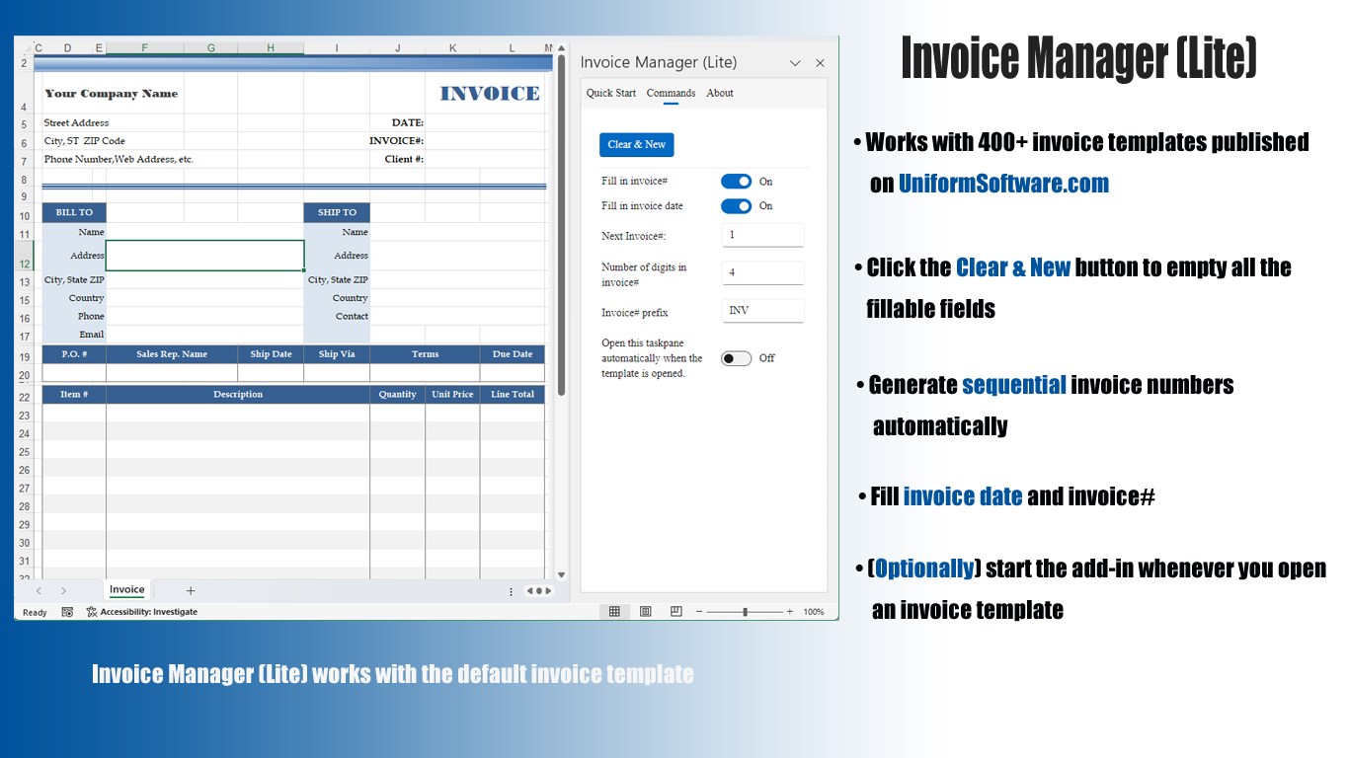Switch to Normal view
The height and width of the screenshot is (758, 1349).
click(614, 612)
